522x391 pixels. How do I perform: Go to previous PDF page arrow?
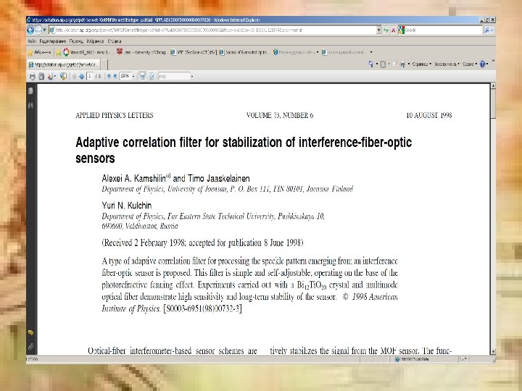point(74,77)
